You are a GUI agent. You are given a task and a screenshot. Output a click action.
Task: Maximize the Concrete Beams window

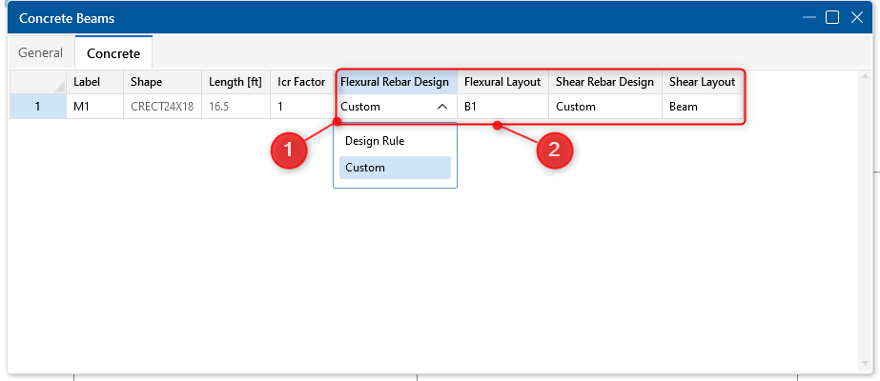click(832, 17)
